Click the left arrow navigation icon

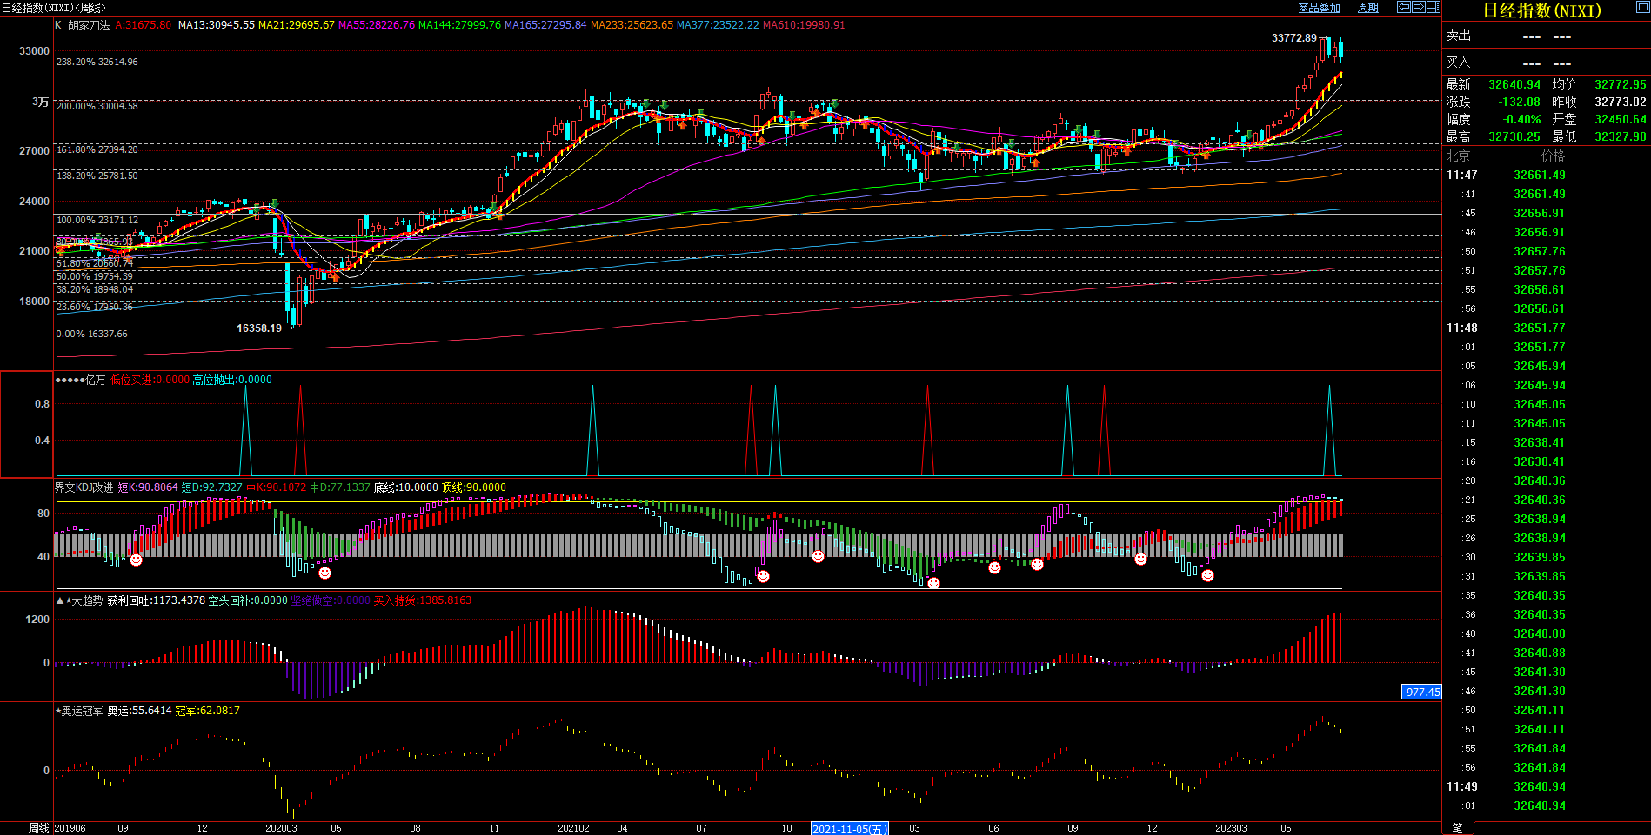pyautogui.click(x=1403, y=7)
